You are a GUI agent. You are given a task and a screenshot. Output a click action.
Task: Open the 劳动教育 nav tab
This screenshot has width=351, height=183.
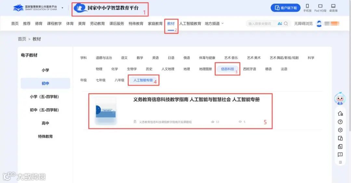click(97, 23)
